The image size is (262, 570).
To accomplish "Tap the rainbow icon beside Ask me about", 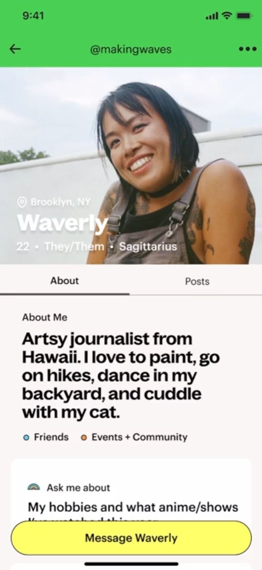I will point(34,487).
